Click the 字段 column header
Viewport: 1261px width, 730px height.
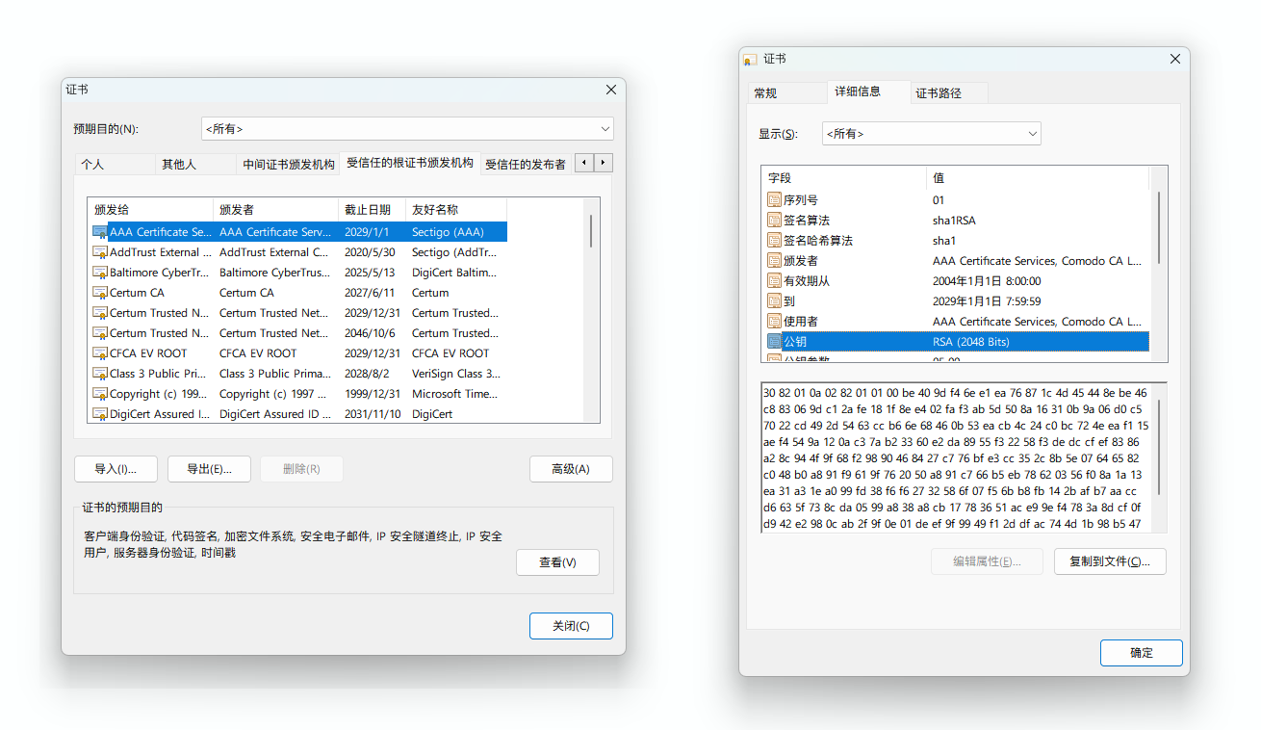[x=843, y=178]
